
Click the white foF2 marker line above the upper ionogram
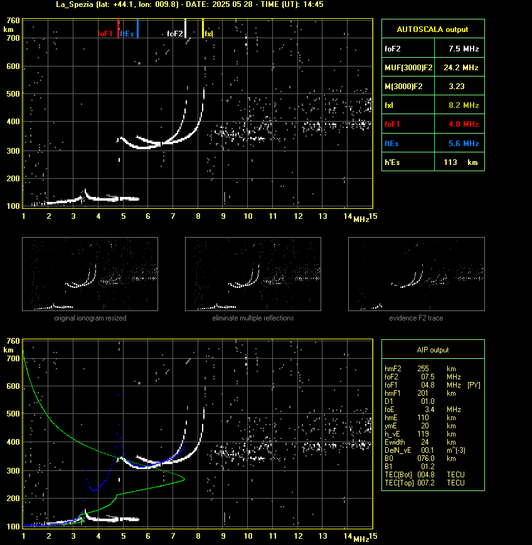pyautogui.click(x=185, y=28)
